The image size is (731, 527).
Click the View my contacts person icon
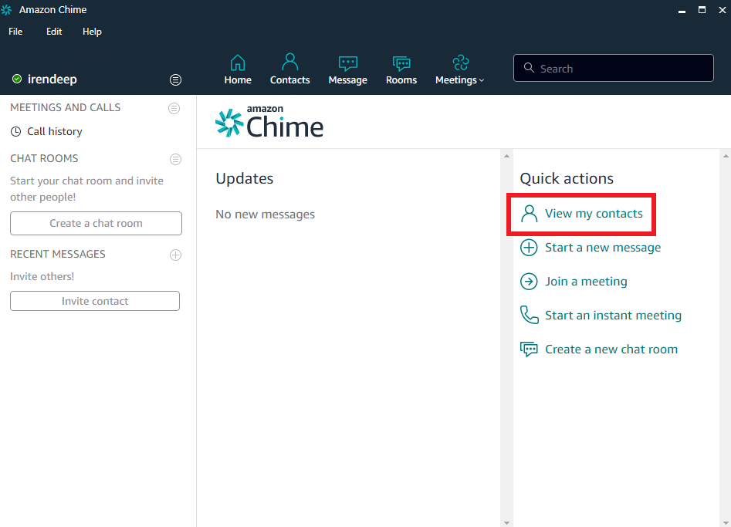529,214
